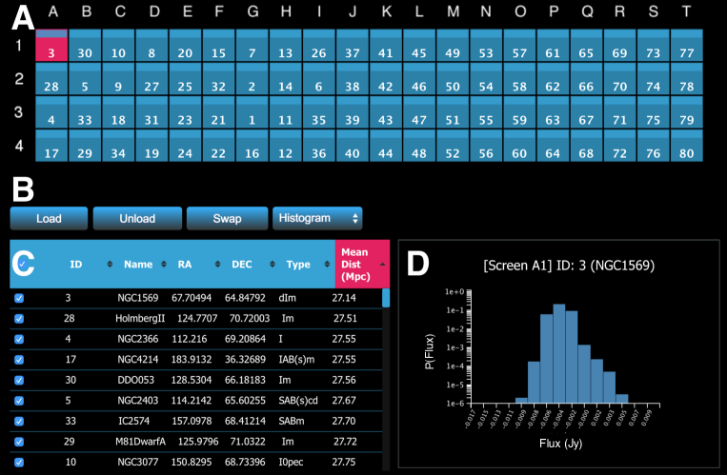Viewport: 727px width, 475px height.
Task: Select screen tile numbered 15
Action: (218, 46)
